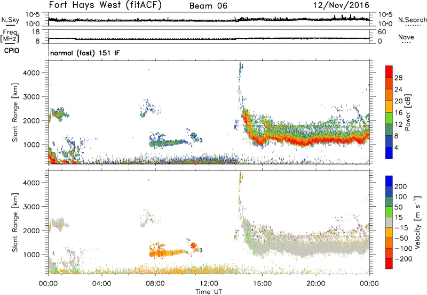The image size is (427, 295).
Task: Select the 'Beam 06' heading text
Action: [208, 6]
